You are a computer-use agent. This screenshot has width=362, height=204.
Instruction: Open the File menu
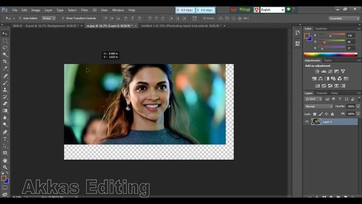point(15,10)
